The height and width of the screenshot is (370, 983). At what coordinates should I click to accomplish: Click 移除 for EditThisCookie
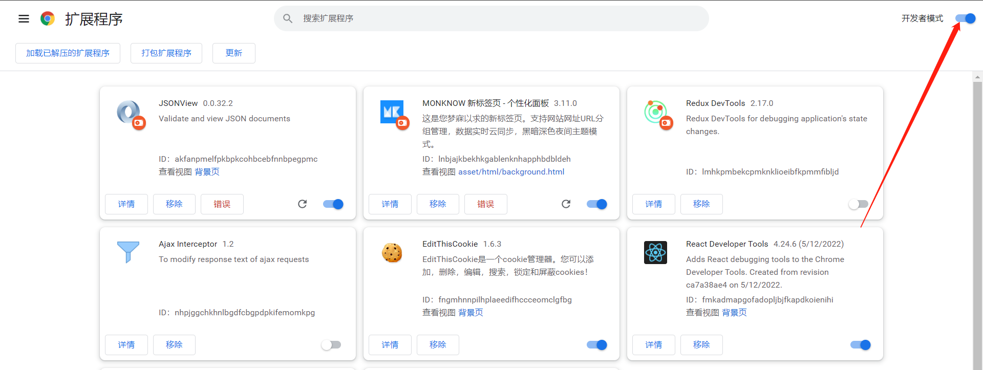[438, 345]
